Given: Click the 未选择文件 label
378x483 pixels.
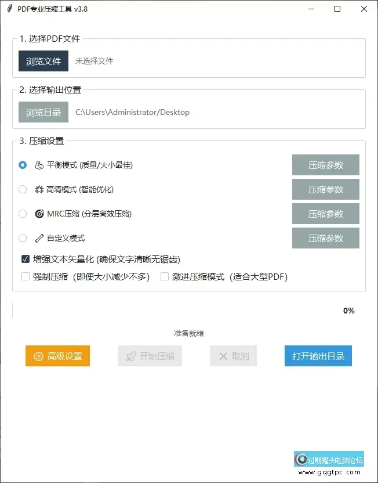Looking at the screenshot, I should tap(94, 61).
